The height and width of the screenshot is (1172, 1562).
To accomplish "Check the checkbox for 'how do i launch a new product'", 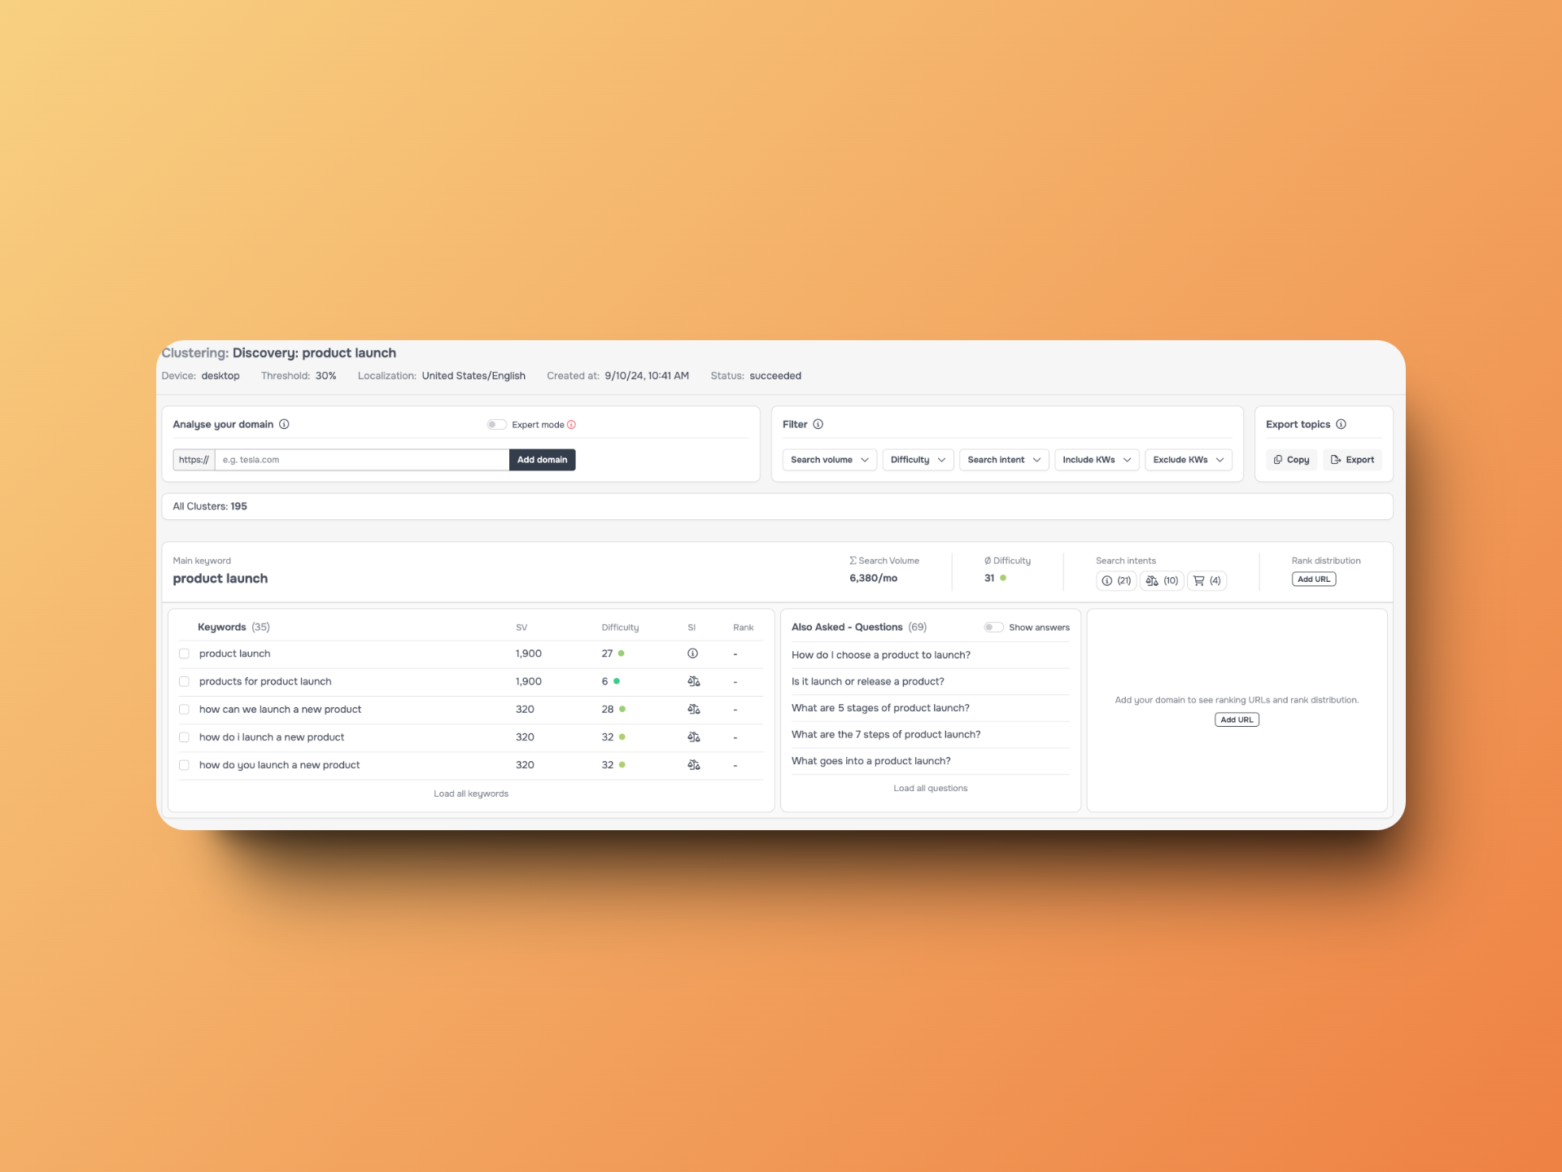I will pyautogui.click(x=184, y=737).
